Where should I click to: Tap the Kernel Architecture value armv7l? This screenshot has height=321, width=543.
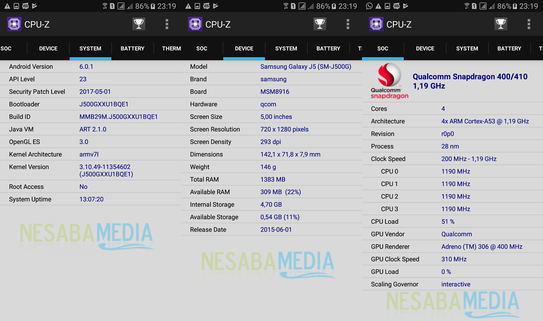pos(89,154)
